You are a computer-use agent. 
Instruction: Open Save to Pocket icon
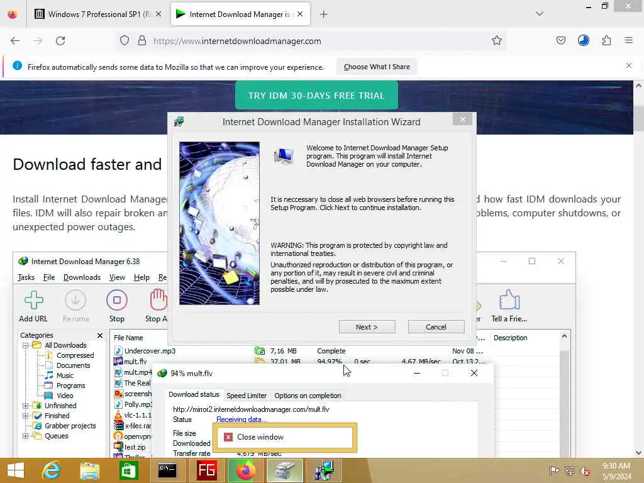[x=560, y=41]
